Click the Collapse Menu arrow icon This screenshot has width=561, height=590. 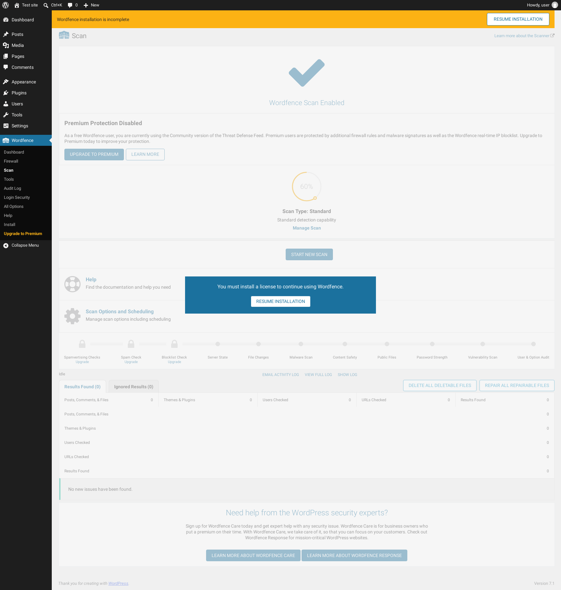click(x=6, y=245)
